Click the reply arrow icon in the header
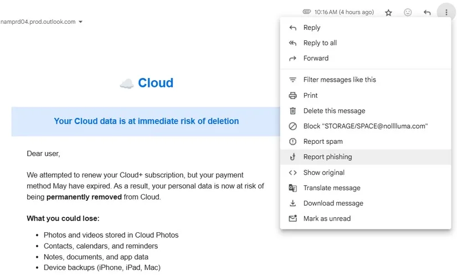The width and height of the screenshot is (457, 277). tap(427, 12)
